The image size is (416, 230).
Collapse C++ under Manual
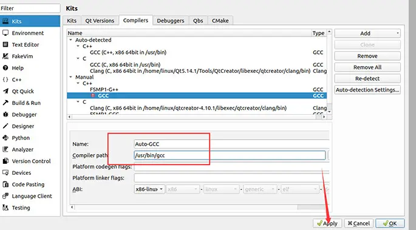point(78,83)
